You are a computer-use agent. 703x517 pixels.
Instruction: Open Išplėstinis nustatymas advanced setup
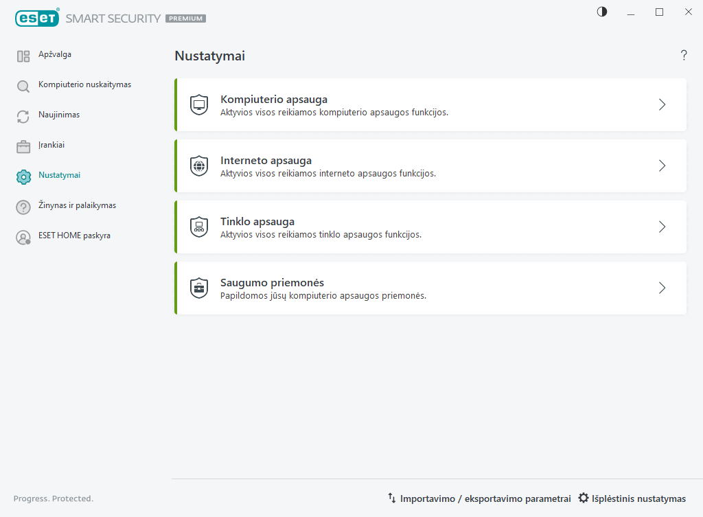[x=632, y=498]
